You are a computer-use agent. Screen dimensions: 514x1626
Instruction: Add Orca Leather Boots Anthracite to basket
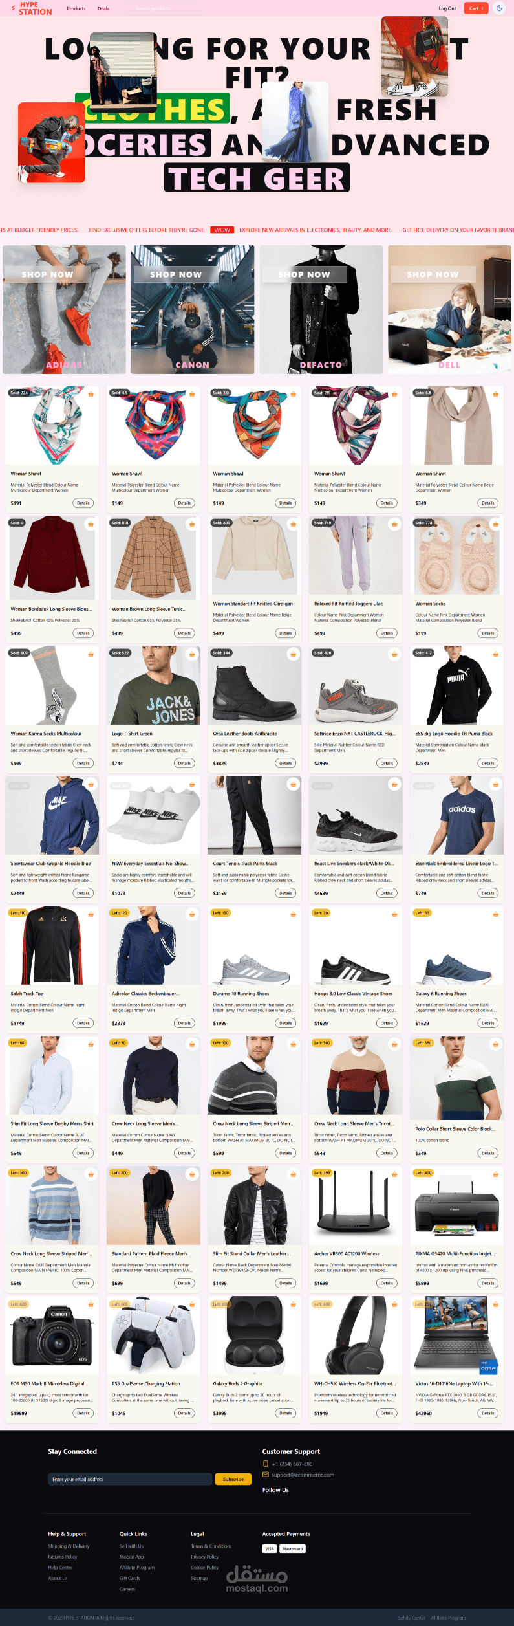click(294, 654)
